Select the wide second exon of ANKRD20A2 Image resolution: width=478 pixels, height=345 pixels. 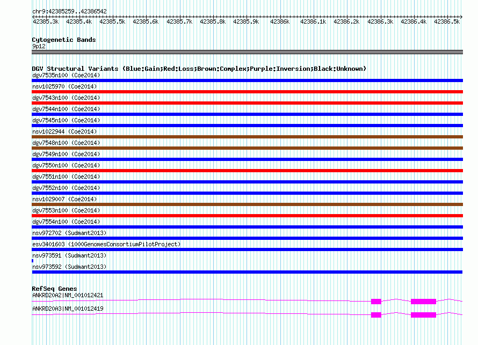click(423, 302)
